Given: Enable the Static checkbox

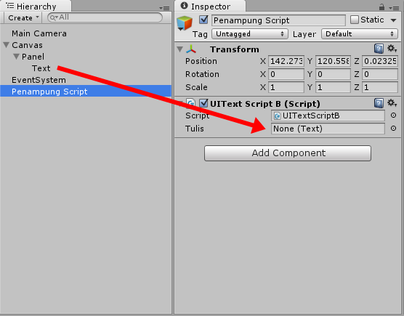Looking at the screenshot, I should 355,20.
